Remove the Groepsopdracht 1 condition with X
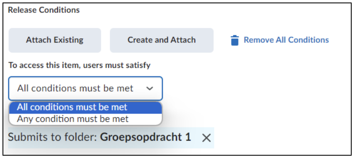This screenshot has width=355, height=159. pyautogui.click(x=206, y=138)
